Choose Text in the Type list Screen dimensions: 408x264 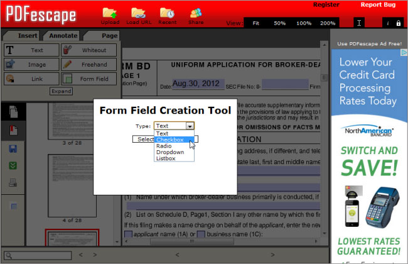click(x=174, y=133)
